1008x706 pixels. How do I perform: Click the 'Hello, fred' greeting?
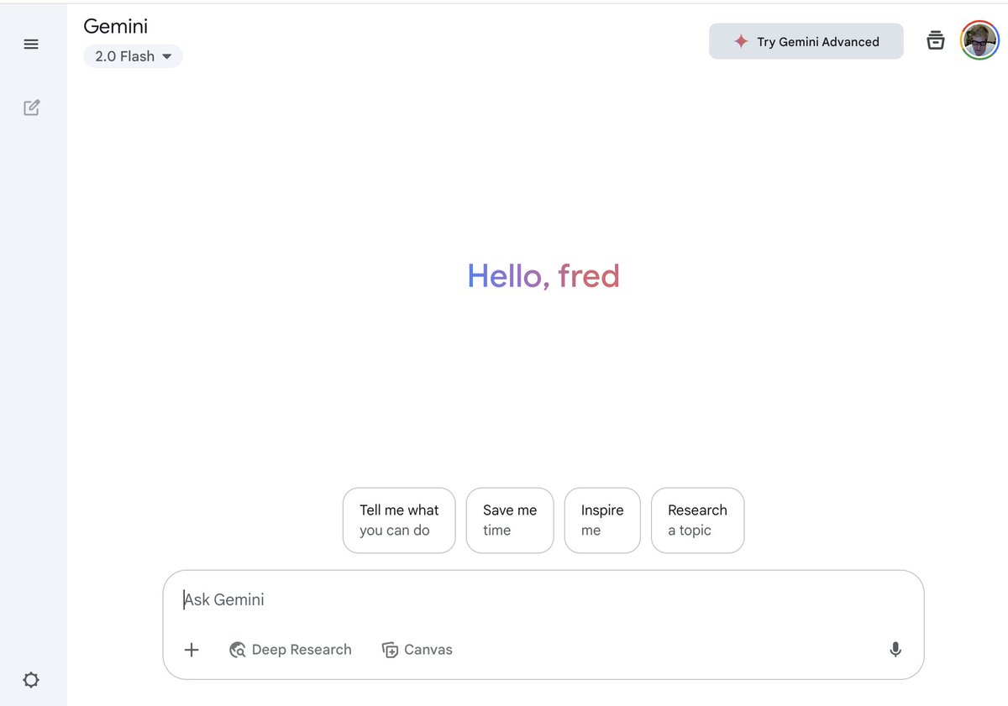click(x=543, y=276)
